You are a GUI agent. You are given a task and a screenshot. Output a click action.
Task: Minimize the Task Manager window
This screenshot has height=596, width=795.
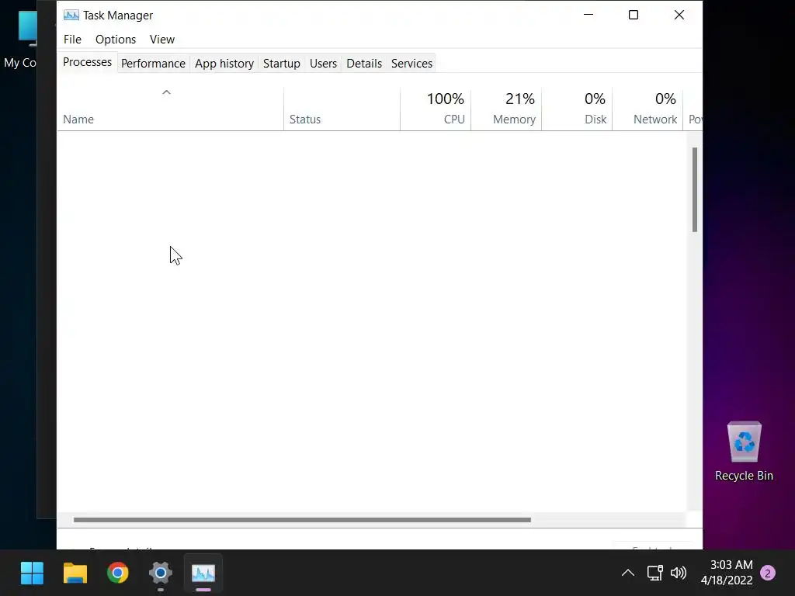(588, 15)
